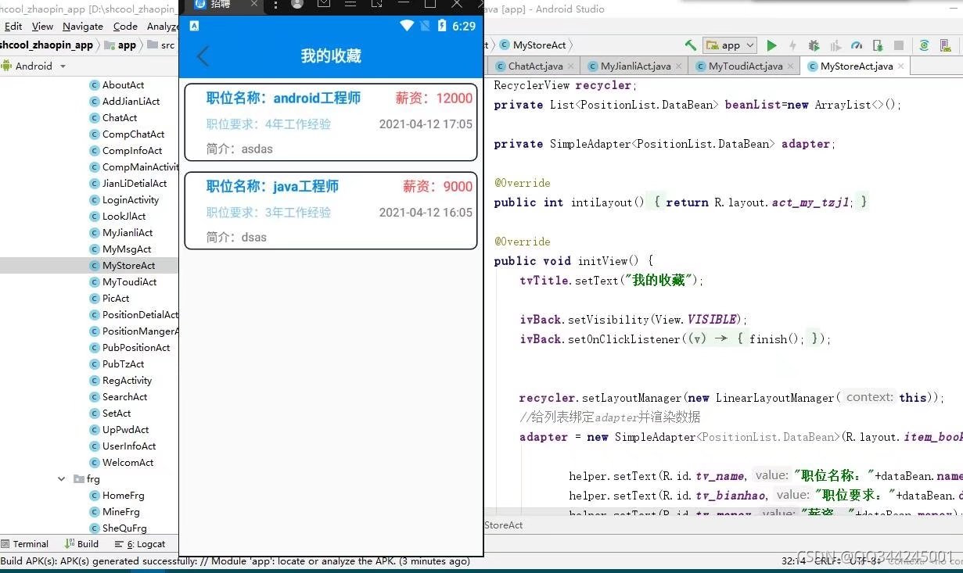Click Apply Changes lightning icon
963x573 pixels.
tap(793, 45)
